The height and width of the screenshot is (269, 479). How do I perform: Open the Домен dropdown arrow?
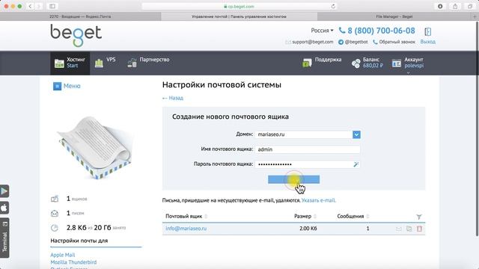356,134
